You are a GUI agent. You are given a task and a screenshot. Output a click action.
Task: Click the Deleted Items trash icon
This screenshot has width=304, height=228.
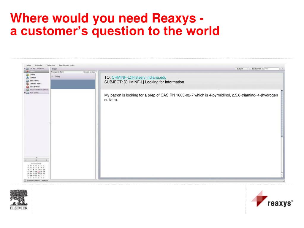coord(28,83)
